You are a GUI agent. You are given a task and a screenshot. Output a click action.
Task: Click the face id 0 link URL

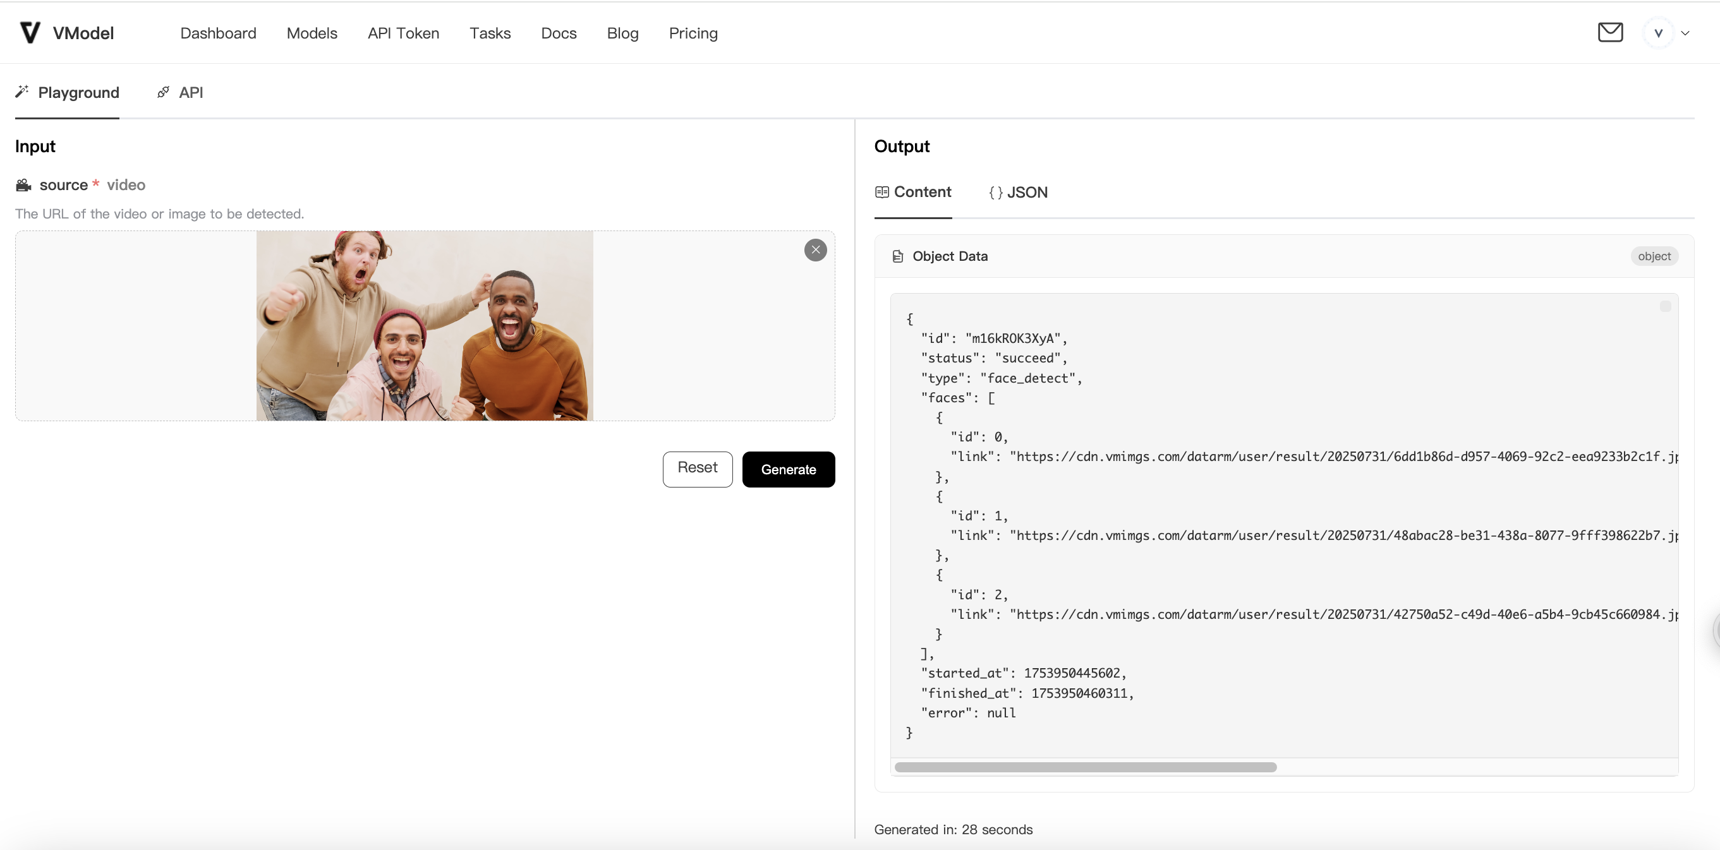coord(1343,457)
